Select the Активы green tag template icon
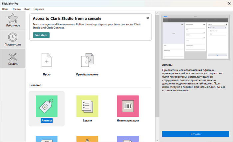Viewport: 233px width, 142px height. click(x=47, y=106)
